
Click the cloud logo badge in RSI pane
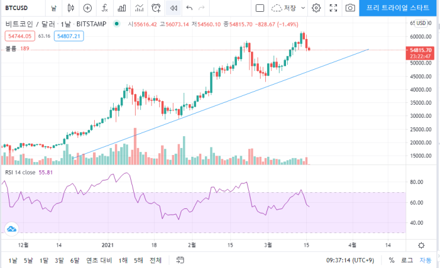[x=11, y=229]
